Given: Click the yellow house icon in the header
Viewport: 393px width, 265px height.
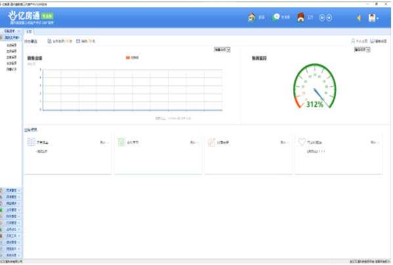Looking at the screenshot, I should coord(251,17).
